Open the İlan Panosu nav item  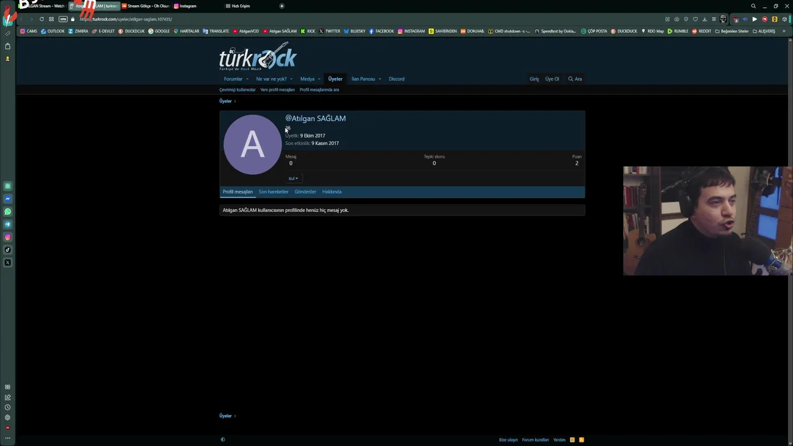[x=363, y=79]
